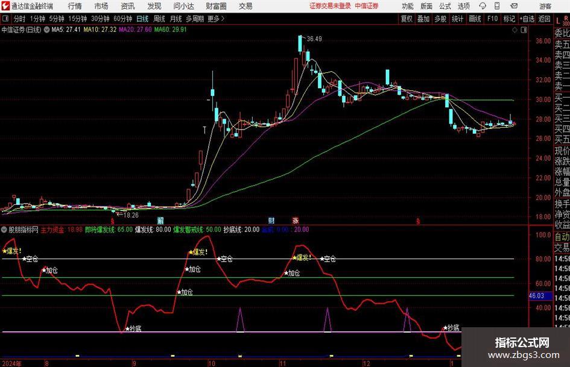Add stock with the +自选 button

pyautogui.click(x=527, y=19)
